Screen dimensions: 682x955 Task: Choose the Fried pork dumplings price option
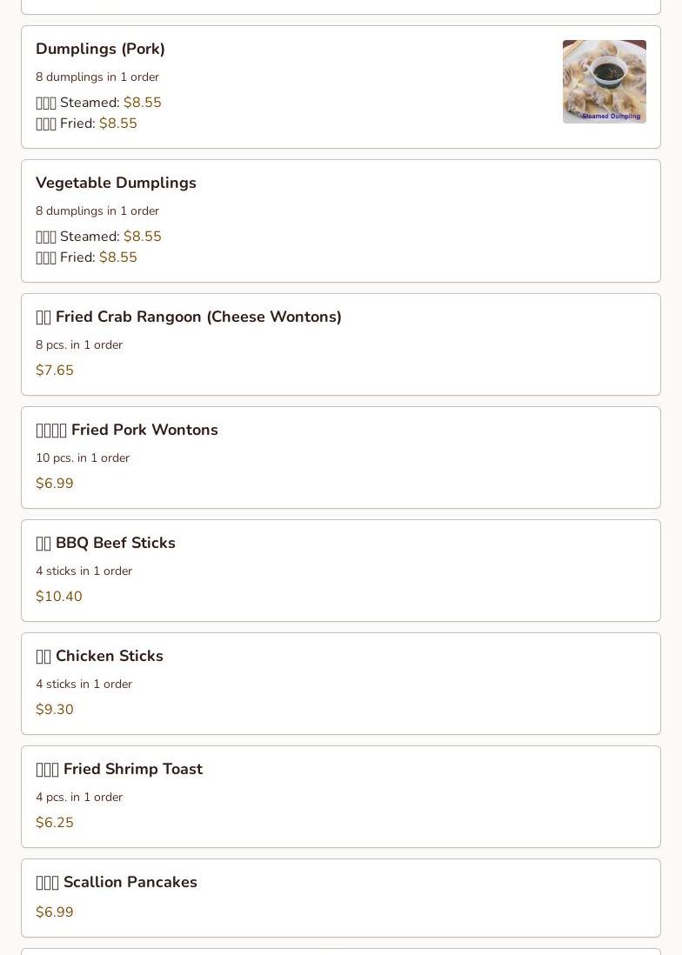click(x=86, y=123)
